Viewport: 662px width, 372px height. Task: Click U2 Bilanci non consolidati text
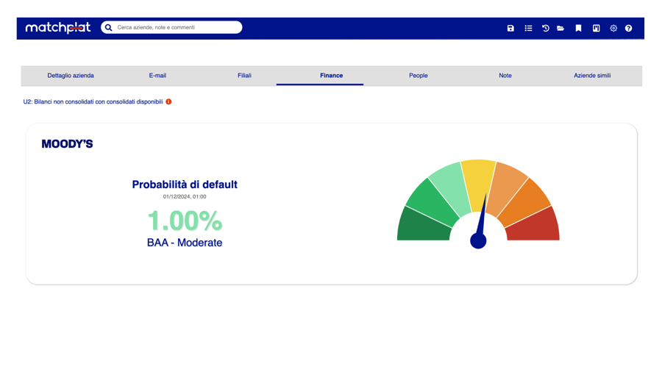coord(93,101)
